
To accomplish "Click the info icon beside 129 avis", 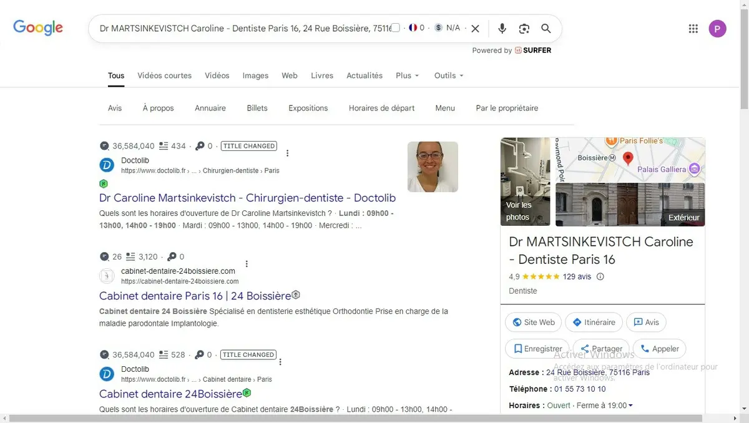I will tap(600, 277).
